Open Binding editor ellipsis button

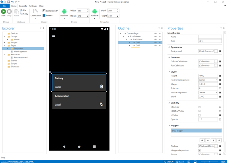(216, 146)
